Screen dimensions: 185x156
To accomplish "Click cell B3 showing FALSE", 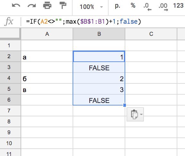I will 99,67.
